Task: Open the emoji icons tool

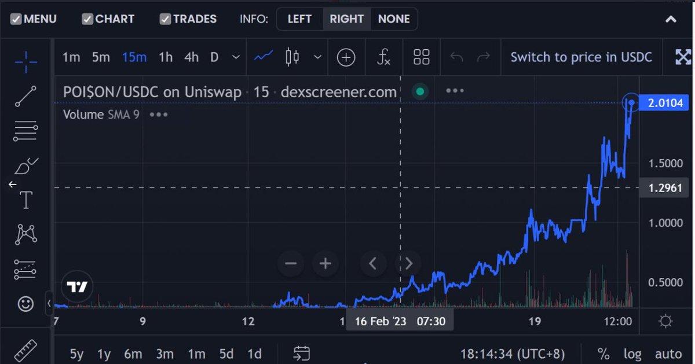Action: 26,304
